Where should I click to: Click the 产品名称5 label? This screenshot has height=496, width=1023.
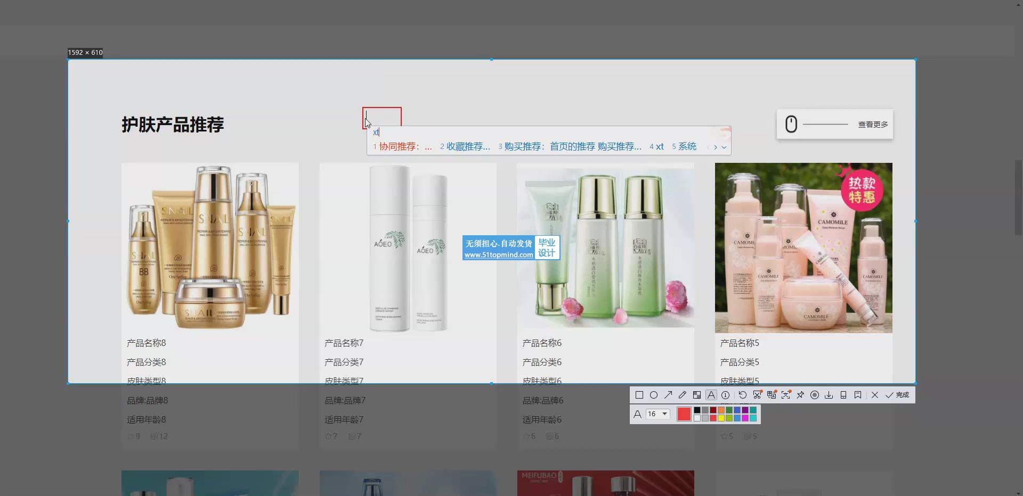740,343
